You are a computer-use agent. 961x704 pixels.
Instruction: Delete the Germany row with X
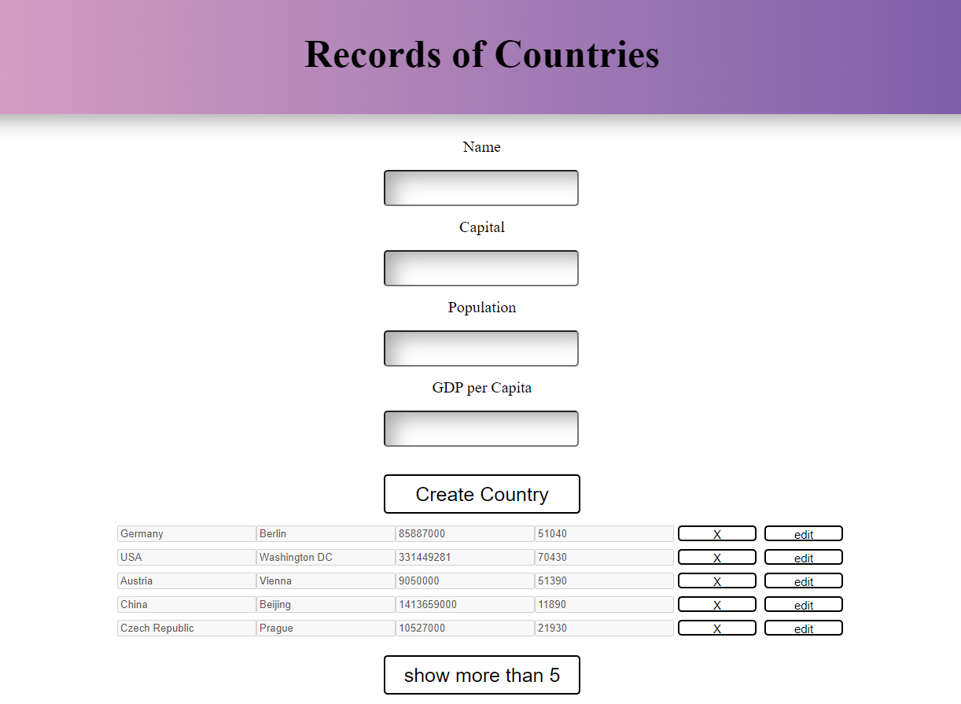point(717,533)
